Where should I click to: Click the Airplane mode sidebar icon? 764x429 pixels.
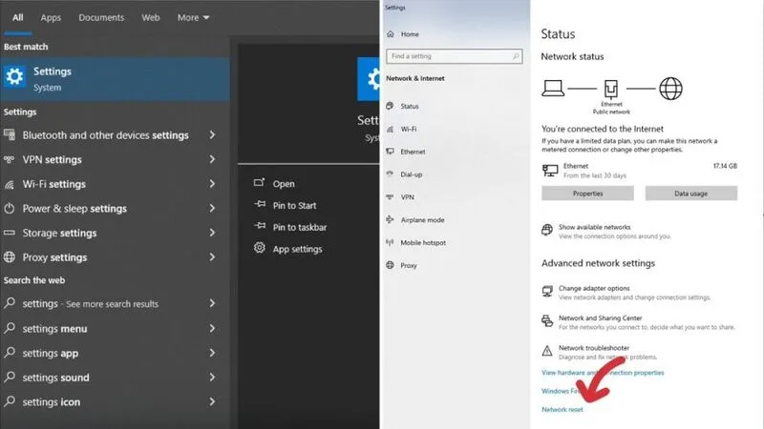(390, 220)
